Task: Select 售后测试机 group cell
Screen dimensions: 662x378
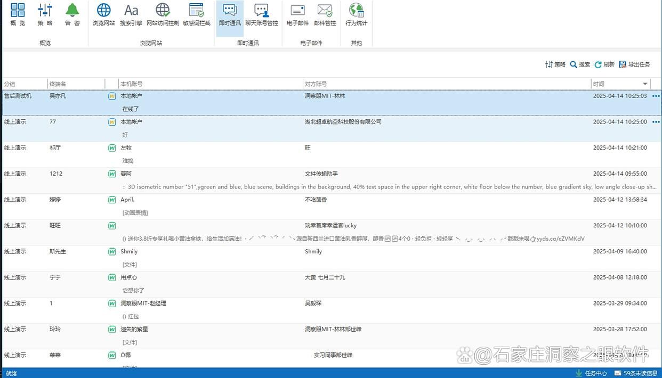Action: point(18,96)
